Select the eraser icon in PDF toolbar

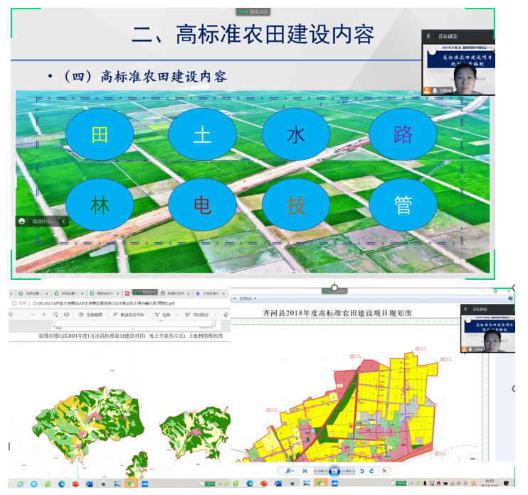226,314
